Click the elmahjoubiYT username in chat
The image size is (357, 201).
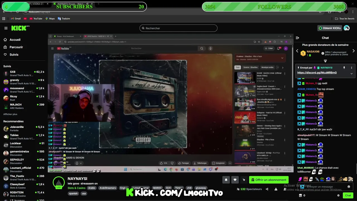tap(306, 135)
